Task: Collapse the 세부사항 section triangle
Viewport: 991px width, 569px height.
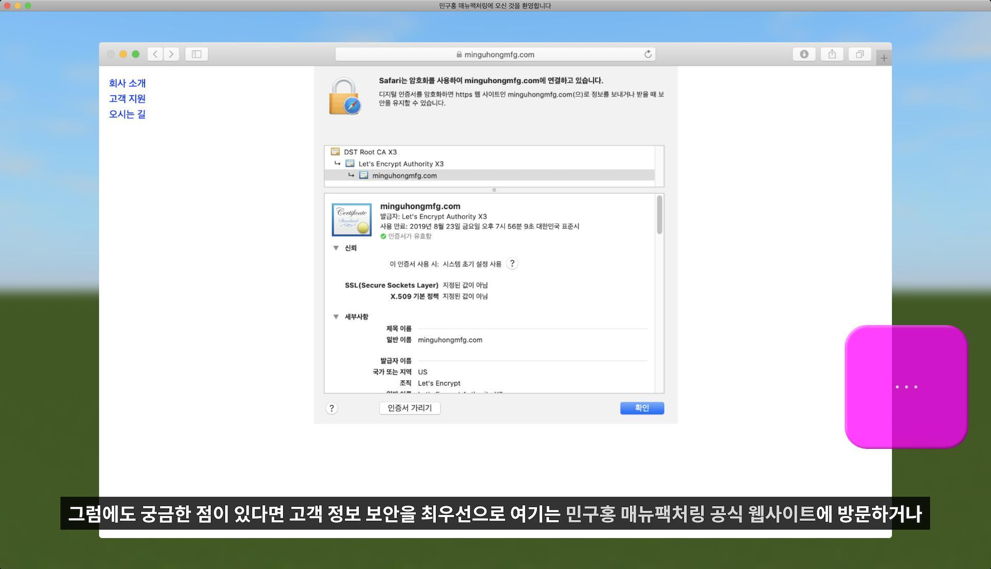Action: pyautogui.click(x=336, y=317)
